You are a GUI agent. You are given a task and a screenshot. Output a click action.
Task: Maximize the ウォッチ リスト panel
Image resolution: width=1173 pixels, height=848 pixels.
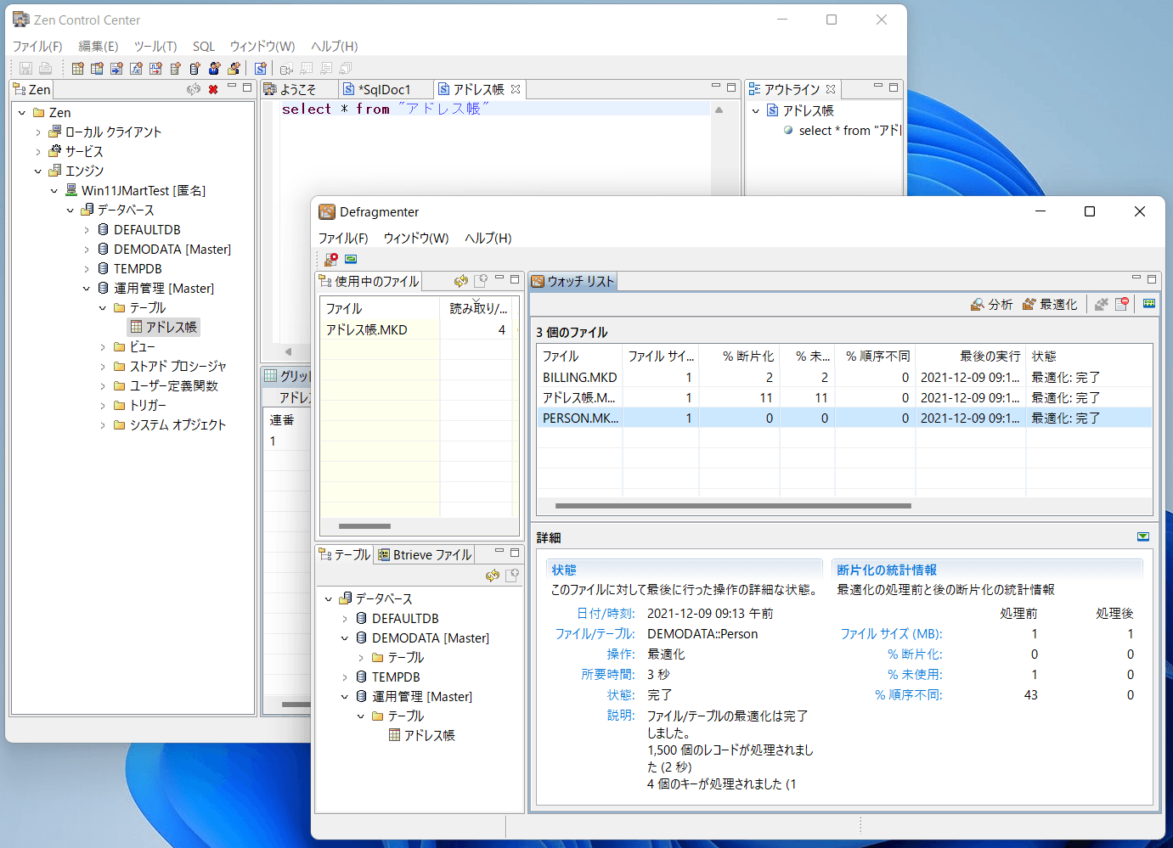tap(1152, 279)
